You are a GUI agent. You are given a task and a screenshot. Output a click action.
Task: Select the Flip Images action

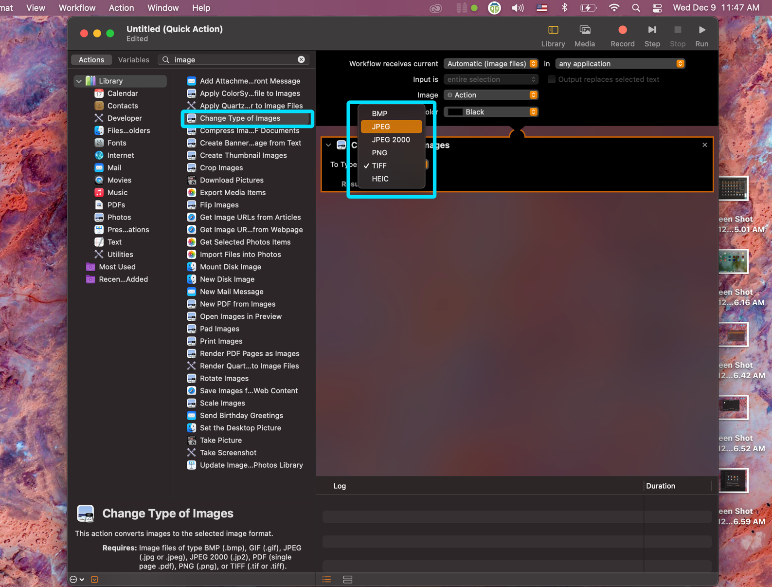tap(219, 205)
